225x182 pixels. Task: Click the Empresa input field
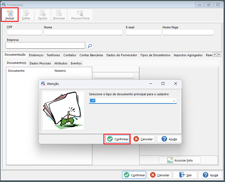(45, 46)
